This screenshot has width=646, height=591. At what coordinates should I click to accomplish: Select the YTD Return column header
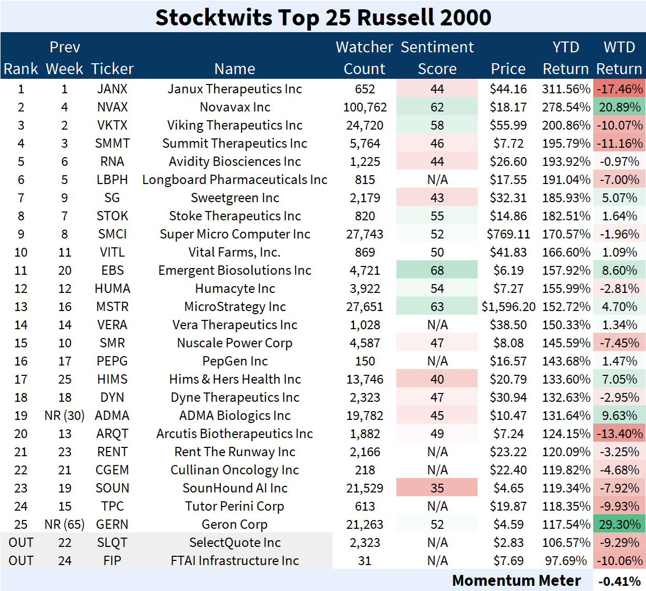565,58
